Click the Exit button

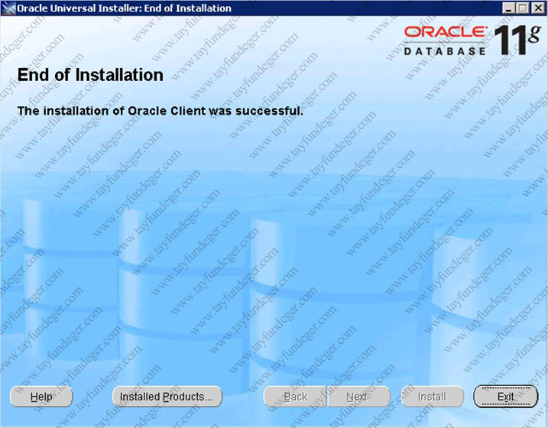tap(505, 397)
